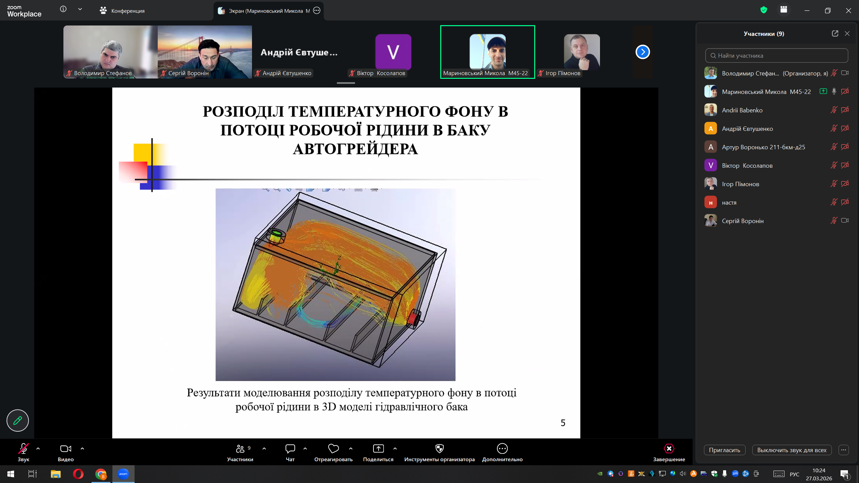Expand video options arrow next to Видео

coord(82,448)
